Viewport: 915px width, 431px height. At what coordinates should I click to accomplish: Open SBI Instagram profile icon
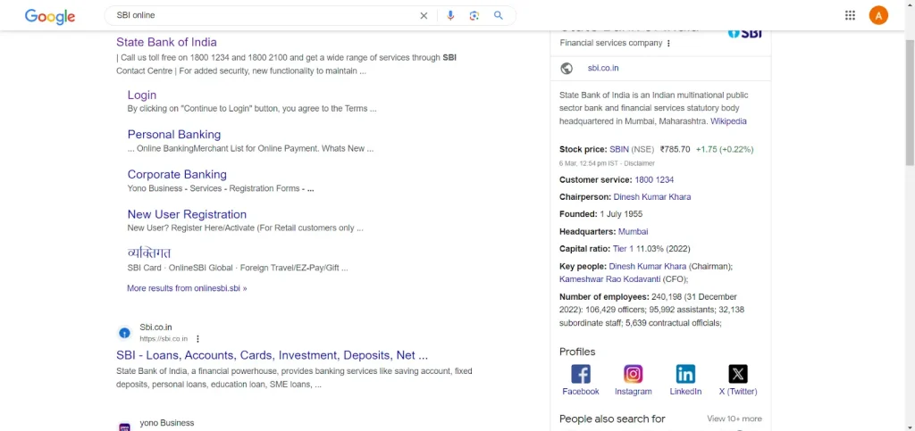pyautogui.click(x=634, y=374)
